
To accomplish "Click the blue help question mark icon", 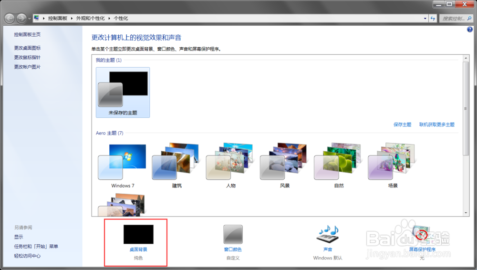I will (470, 29).
